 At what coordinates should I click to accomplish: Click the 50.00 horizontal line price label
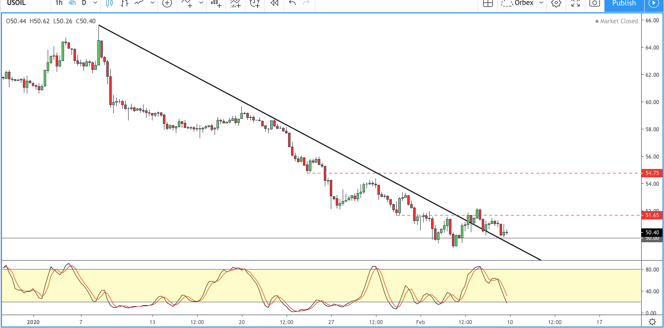[653, 238]
